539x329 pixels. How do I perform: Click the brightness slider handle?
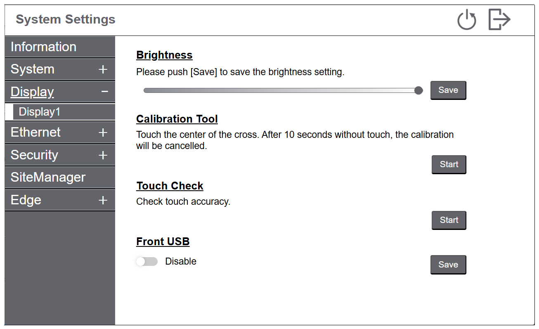click(418, 90)
